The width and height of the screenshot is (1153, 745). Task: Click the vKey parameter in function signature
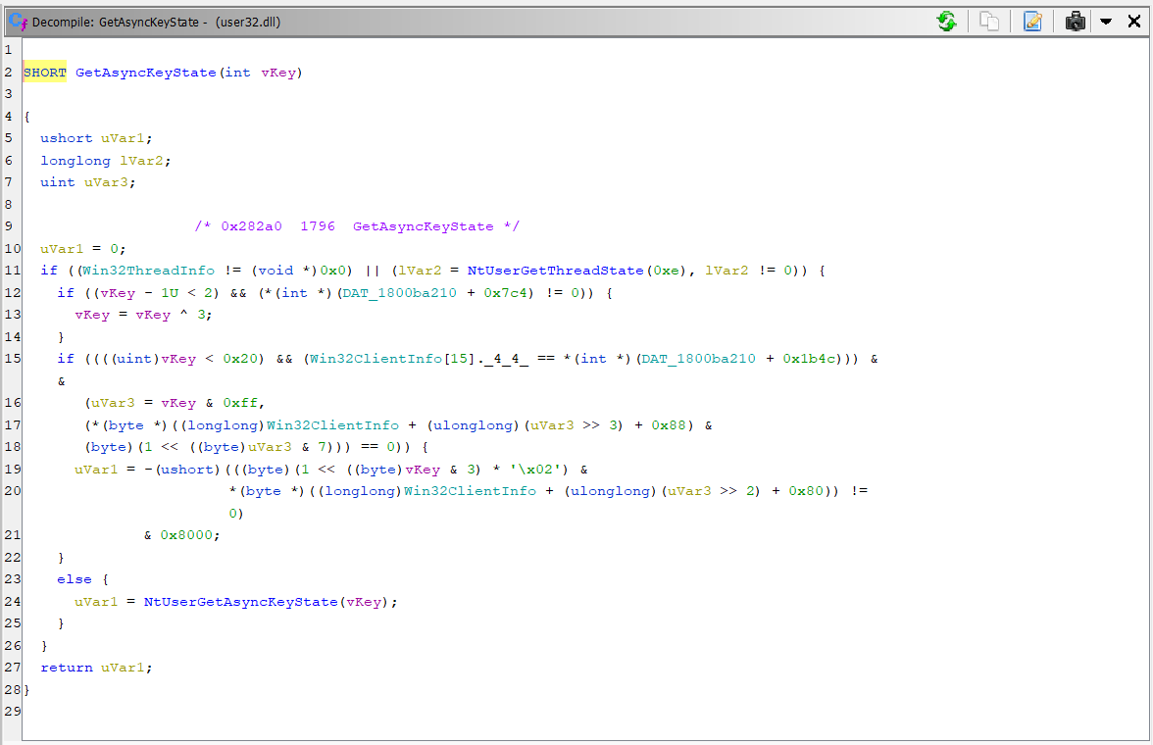click(x=277, y=73)
